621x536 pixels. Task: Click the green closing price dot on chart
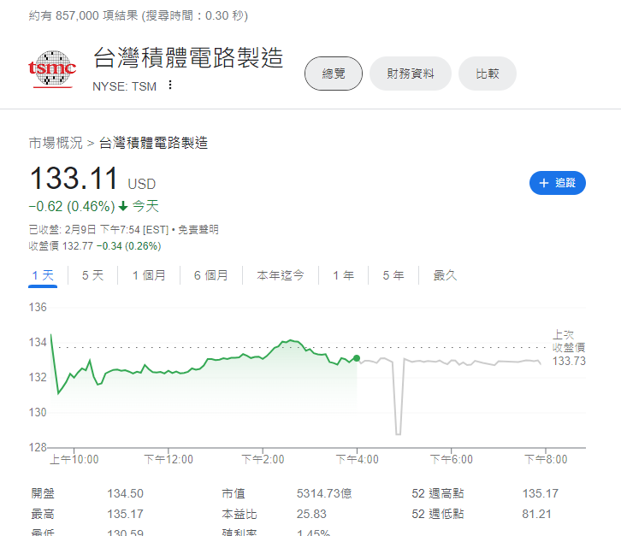click(x=357, y=358)
